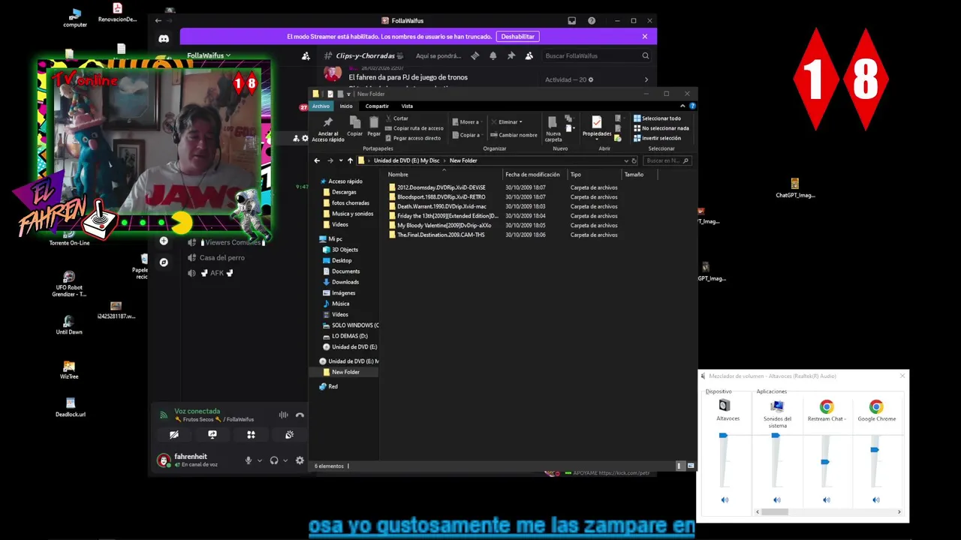Image resolution: width=961 pixels, height=540 pixels.
Task: Click Cambiar nombre in ribbon
Action: (514, 135)
